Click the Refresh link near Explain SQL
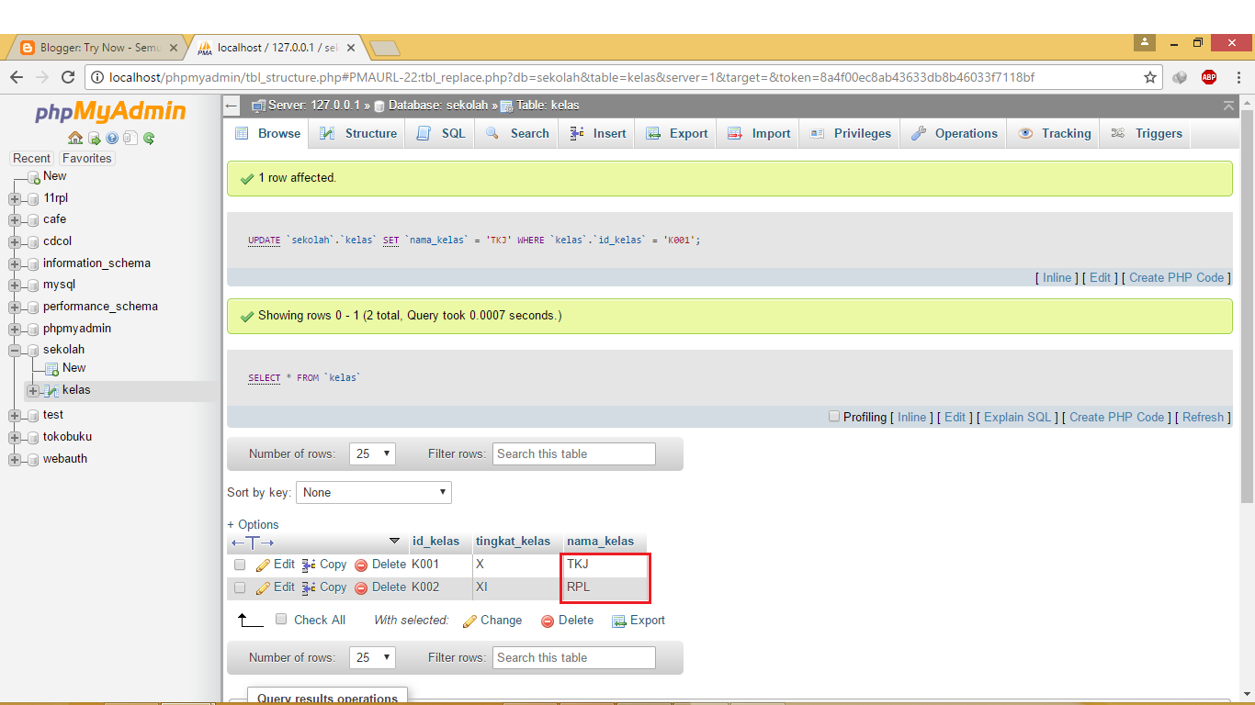The image size is (1255, 705). click(1202, 417)
